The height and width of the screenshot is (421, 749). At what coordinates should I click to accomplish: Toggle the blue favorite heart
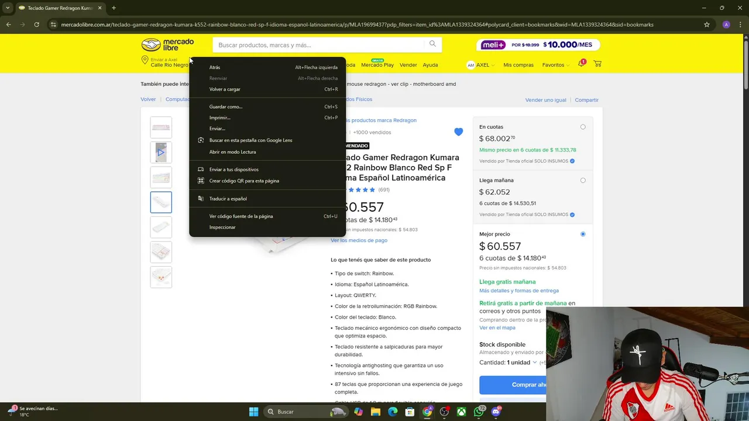[x=458, y=132]
